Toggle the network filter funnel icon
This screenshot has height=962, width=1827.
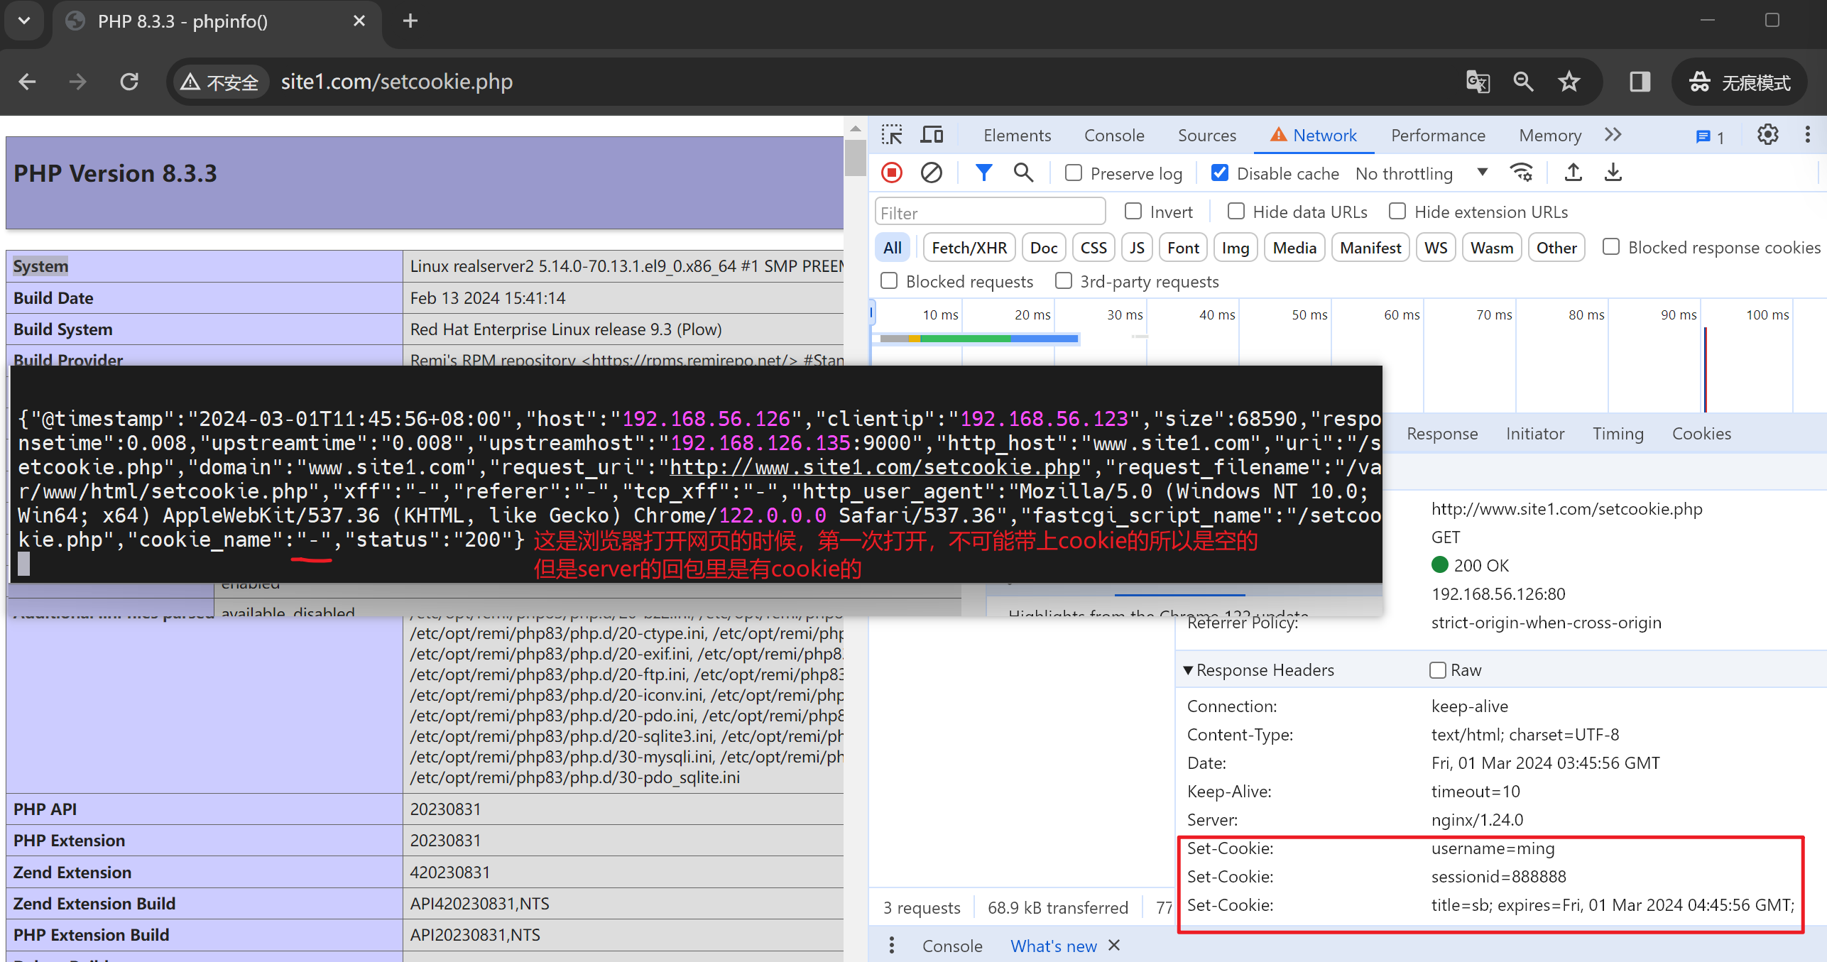tap(983, 173)
